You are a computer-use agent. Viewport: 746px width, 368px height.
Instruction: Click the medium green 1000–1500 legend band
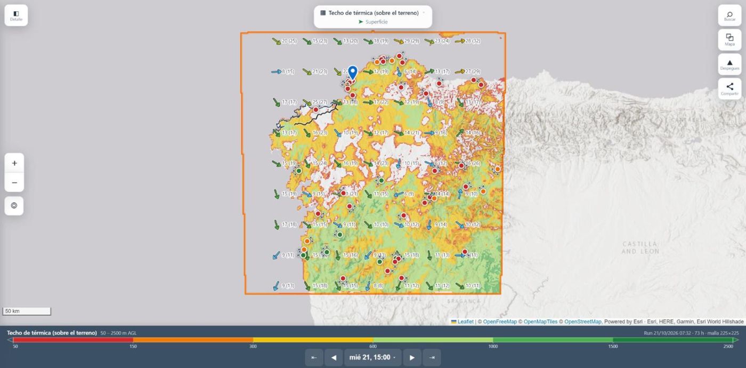pyautogui.click(x=553, y=340)
